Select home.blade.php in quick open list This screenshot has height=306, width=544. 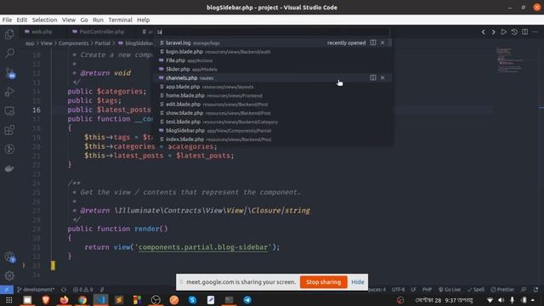272,95
